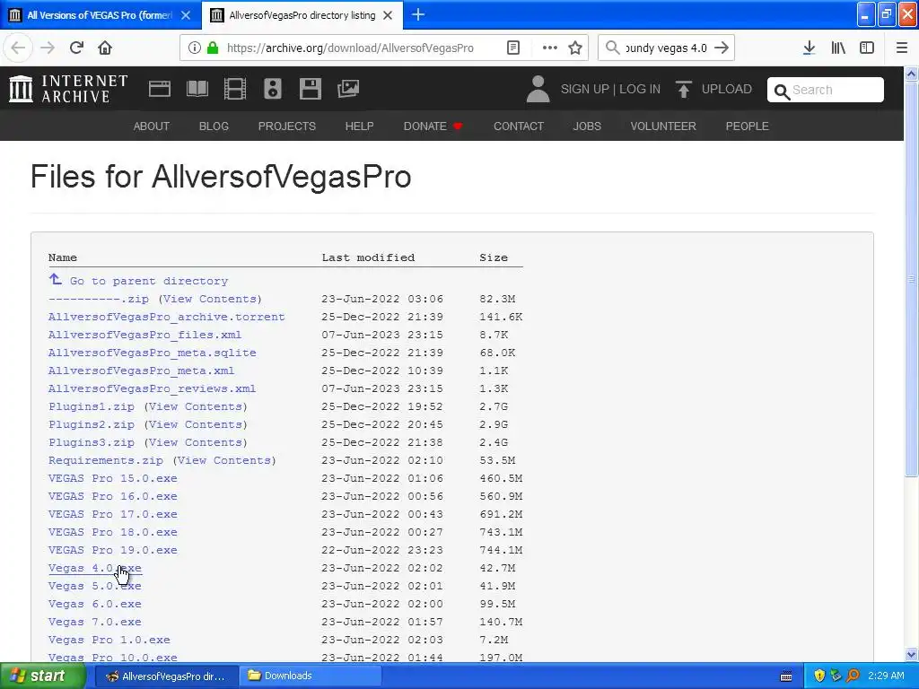The image size is (919, 689).
Task: View Contents of Plugins1.zip
Action: click(196, 406)
